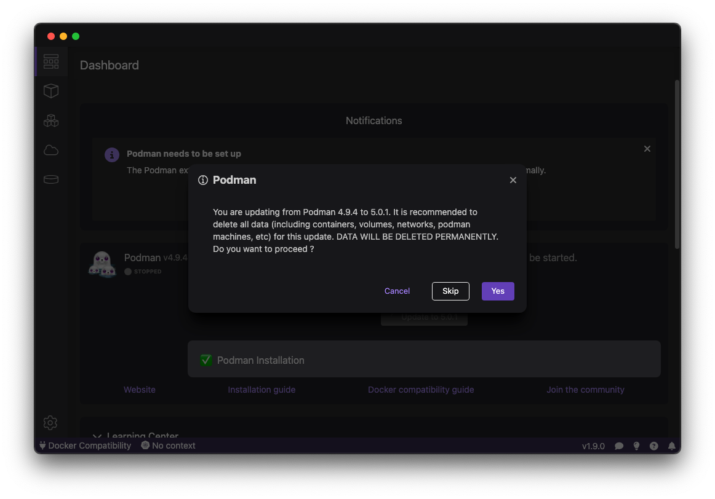
Task: Open the Docker compatibility guide link
Action: pyautogui.click(x=421, y=390)
